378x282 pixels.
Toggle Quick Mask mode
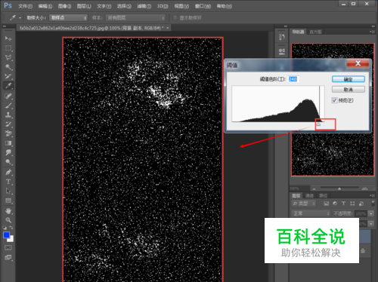[x=8, y=247]
